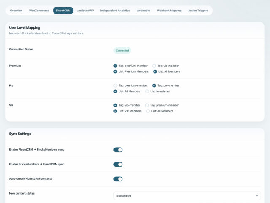Switch to Webhook Mapping tab
270x203 pixels.
point(169,11)
